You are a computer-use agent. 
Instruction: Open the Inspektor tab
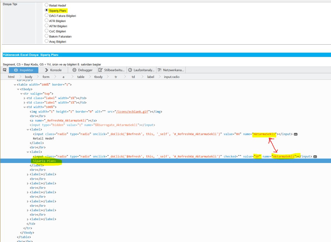point(23,70)
